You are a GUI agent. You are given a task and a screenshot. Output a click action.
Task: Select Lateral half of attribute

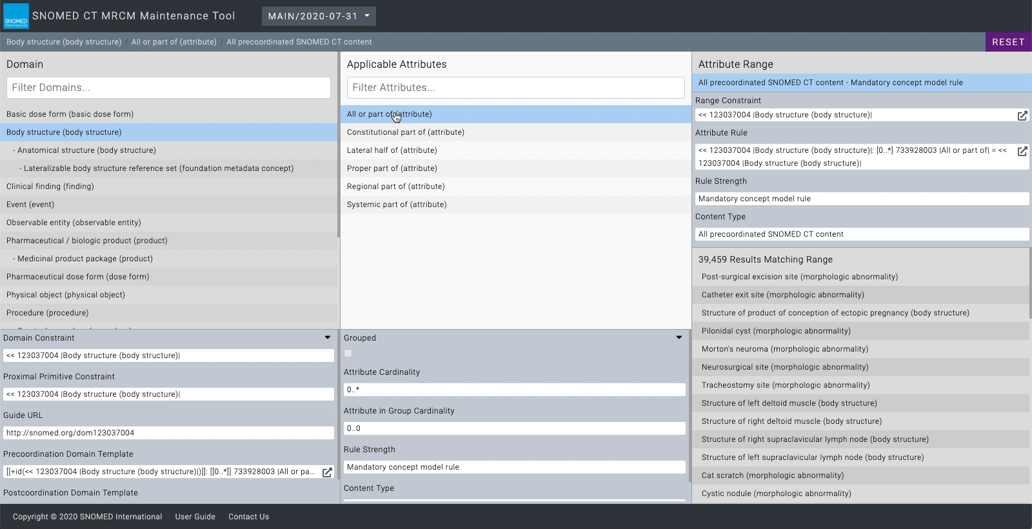[516, 150]
